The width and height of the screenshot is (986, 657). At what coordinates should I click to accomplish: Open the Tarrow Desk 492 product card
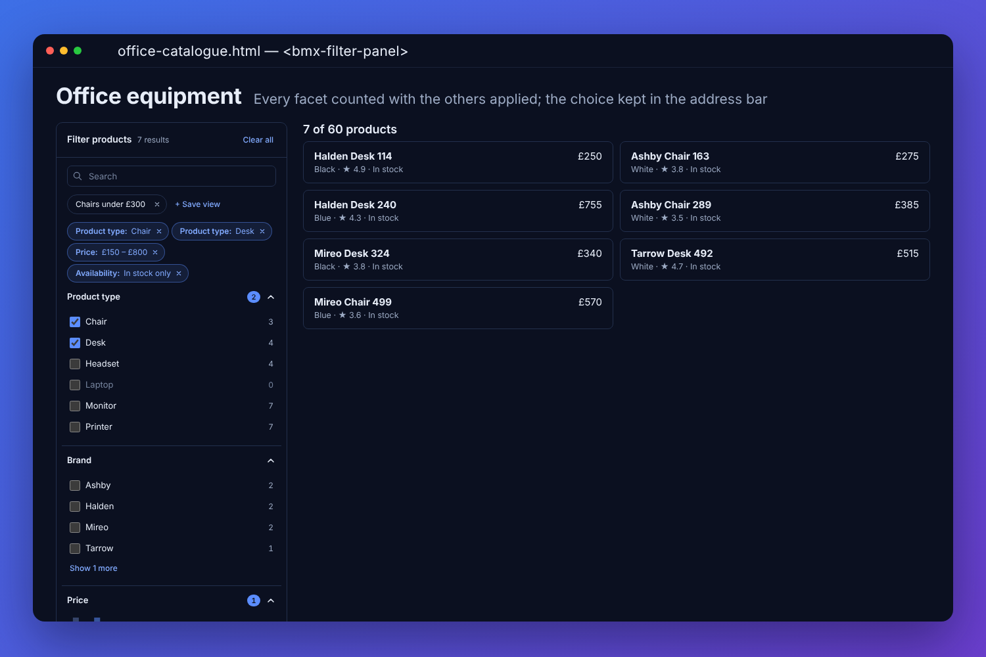coord(775,260)
